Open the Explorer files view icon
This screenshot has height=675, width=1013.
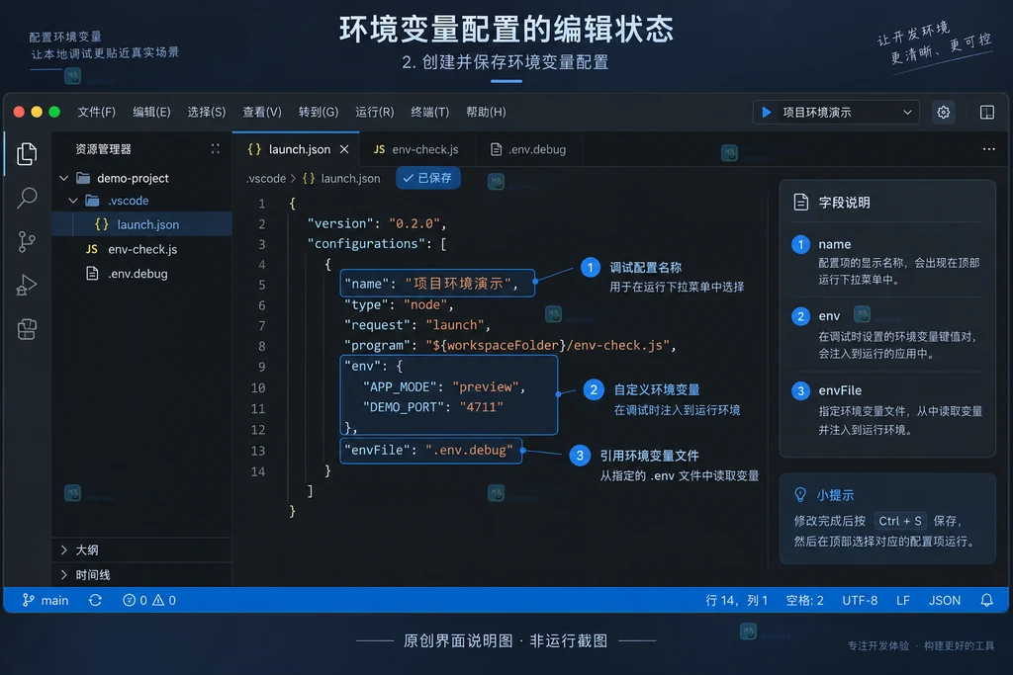tap(27, 153)
